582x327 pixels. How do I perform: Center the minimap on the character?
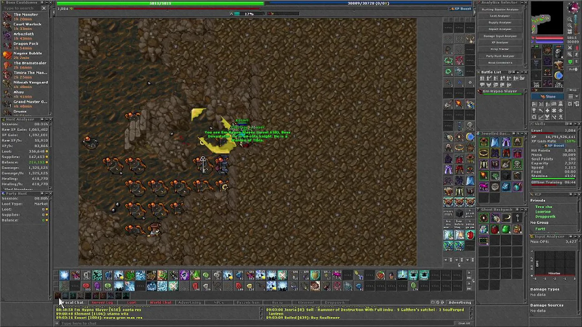pyautogui.click(x=570, y=31)
